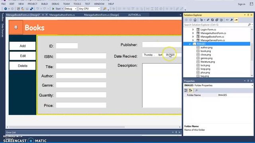Image resolution: width=255 pixels, height=143 pixels.
Task: Click the Navigate Backward toolbar icon
Action: [x=6, y=9]
